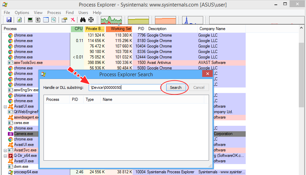This screenshot has height=175, width=306.
Task: Click Process column in search results
Action: [57, 99]
